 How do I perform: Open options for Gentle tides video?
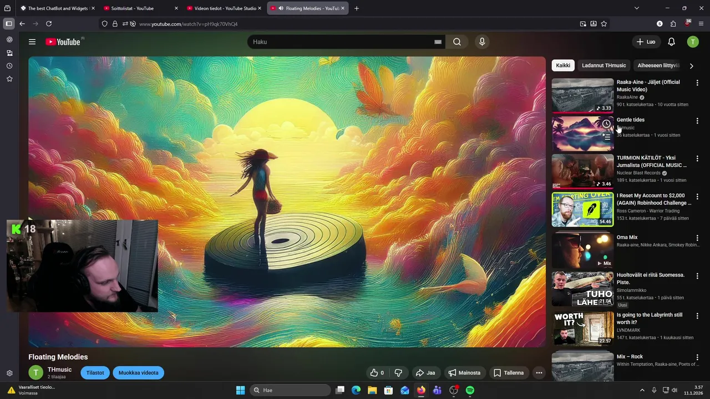(x=697, y=121)
